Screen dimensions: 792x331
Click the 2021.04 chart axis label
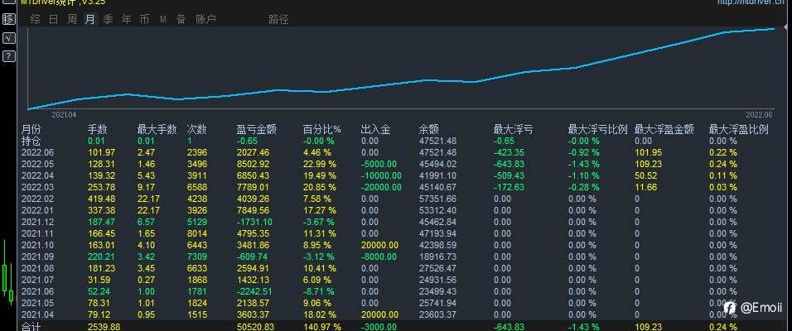64,115
